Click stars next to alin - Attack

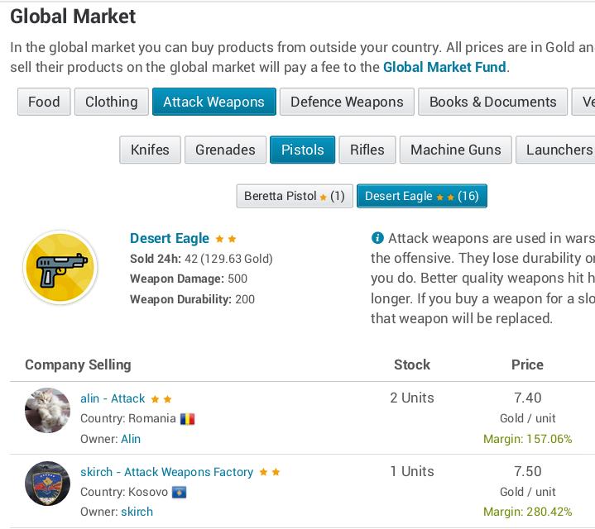point(161,399)
